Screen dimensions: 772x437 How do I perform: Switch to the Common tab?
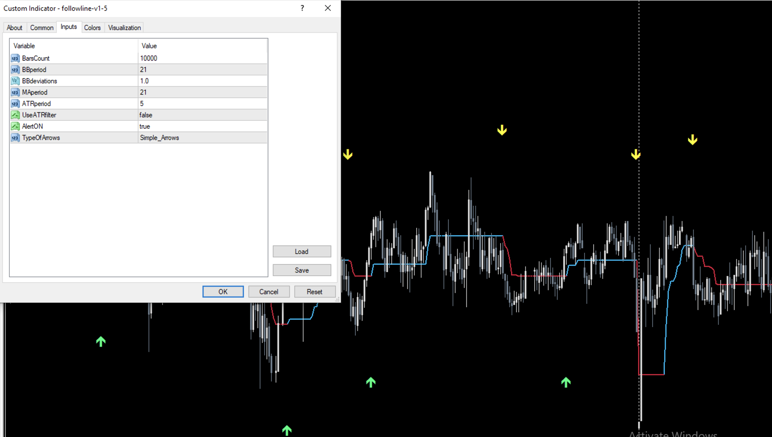pos(42,27)
